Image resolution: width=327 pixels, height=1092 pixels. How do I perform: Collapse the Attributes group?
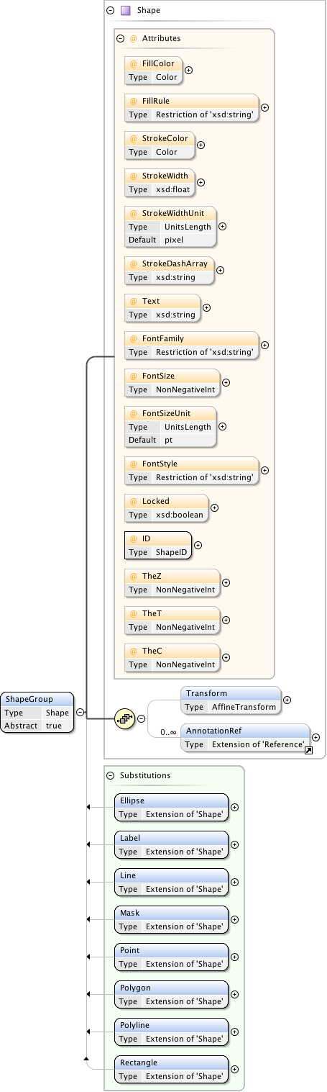[120, 38]
